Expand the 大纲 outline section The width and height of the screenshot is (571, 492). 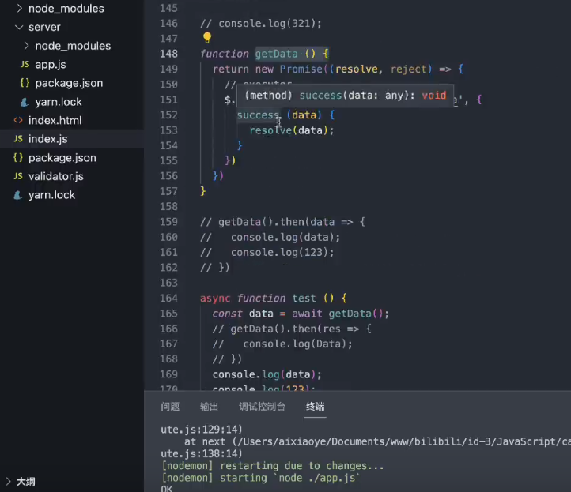8,482
